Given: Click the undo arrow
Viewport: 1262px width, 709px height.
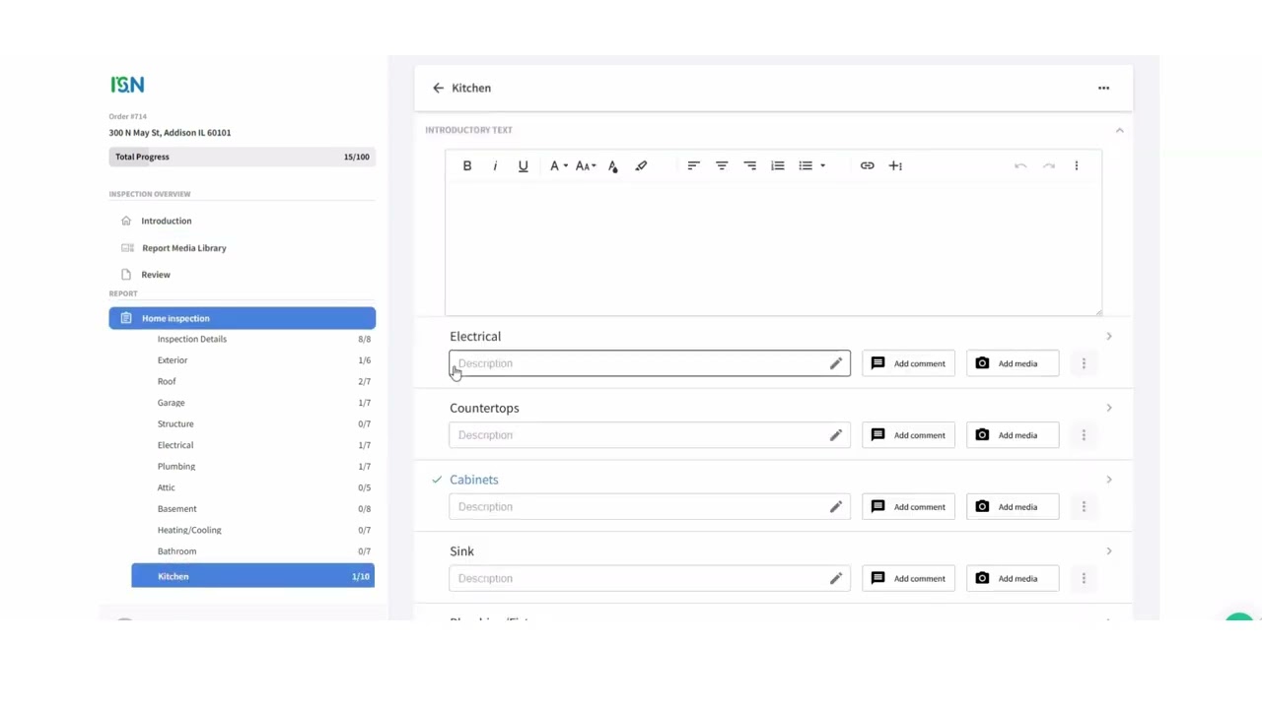Looking at the screenshot, I should (1020, 165).
